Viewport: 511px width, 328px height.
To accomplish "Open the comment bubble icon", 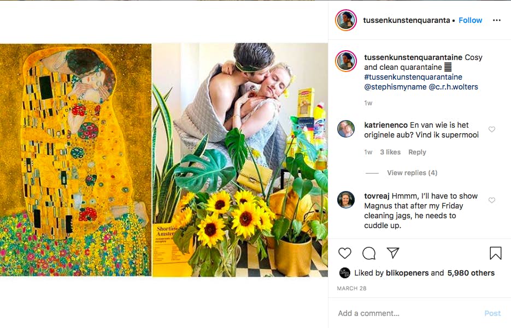I will (369, 253).
